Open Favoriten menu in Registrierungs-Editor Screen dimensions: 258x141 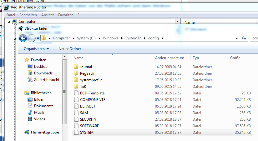coord(66,15)
